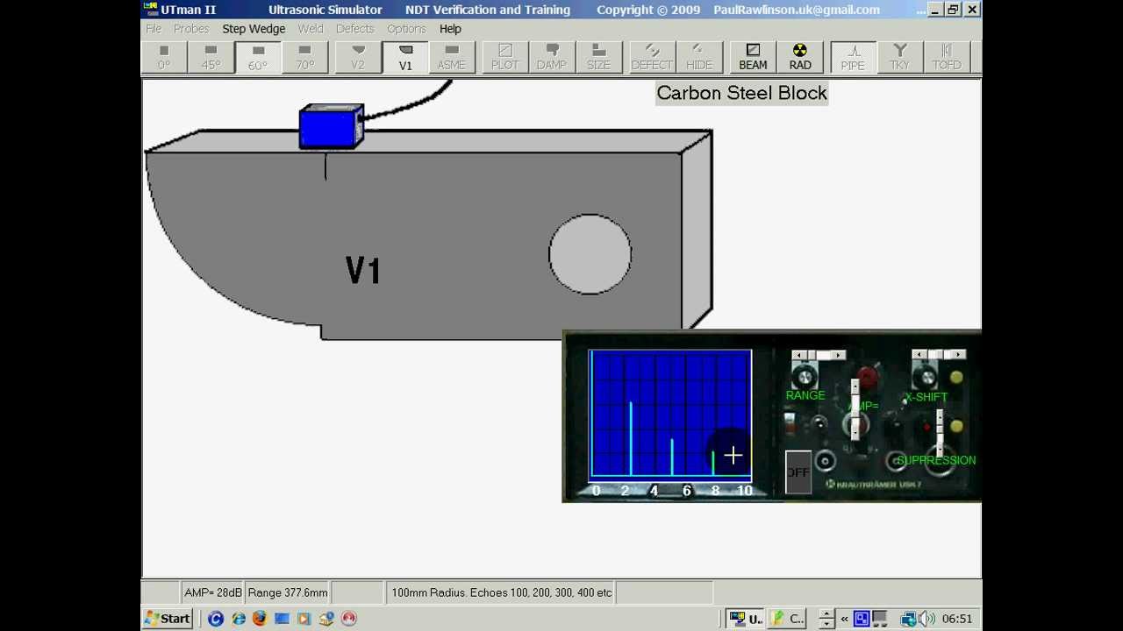
Task: Expand hidden system tray icons
Action: (x=844, y=619)
